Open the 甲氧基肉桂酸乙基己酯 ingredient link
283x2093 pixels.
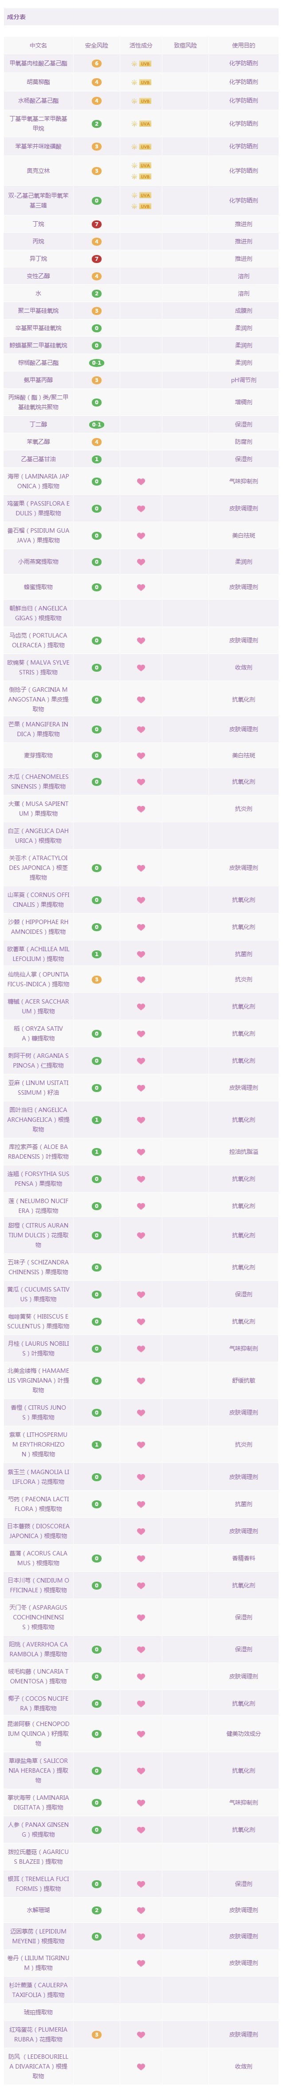[x=38, y=63]
